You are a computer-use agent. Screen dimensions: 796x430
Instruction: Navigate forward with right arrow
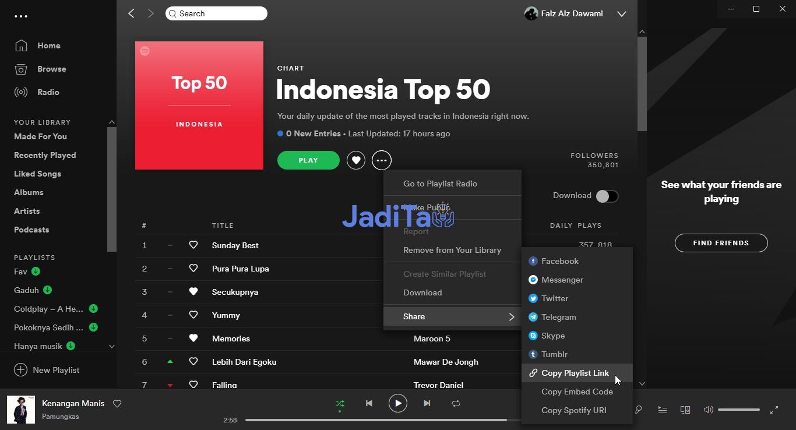[151, 13]
